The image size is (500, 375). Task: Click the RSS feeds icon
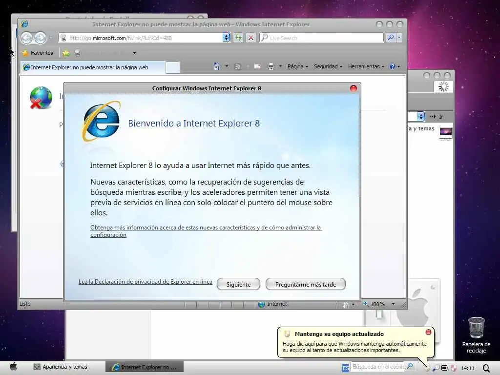coord(238,66)
